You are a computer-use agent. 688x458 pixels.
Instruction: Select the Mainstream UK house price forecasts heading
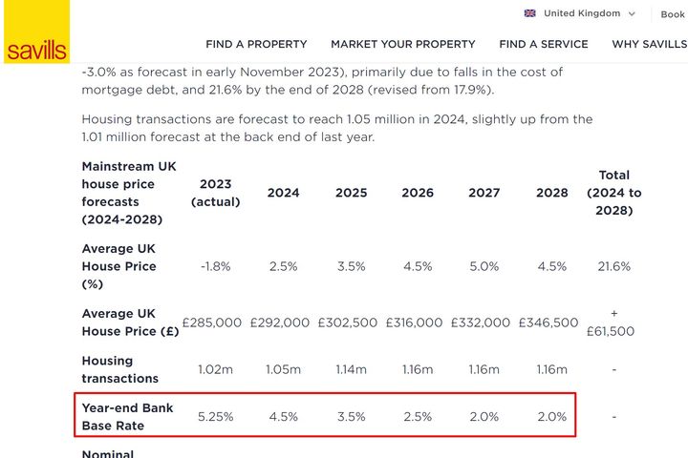click(129, 193)
